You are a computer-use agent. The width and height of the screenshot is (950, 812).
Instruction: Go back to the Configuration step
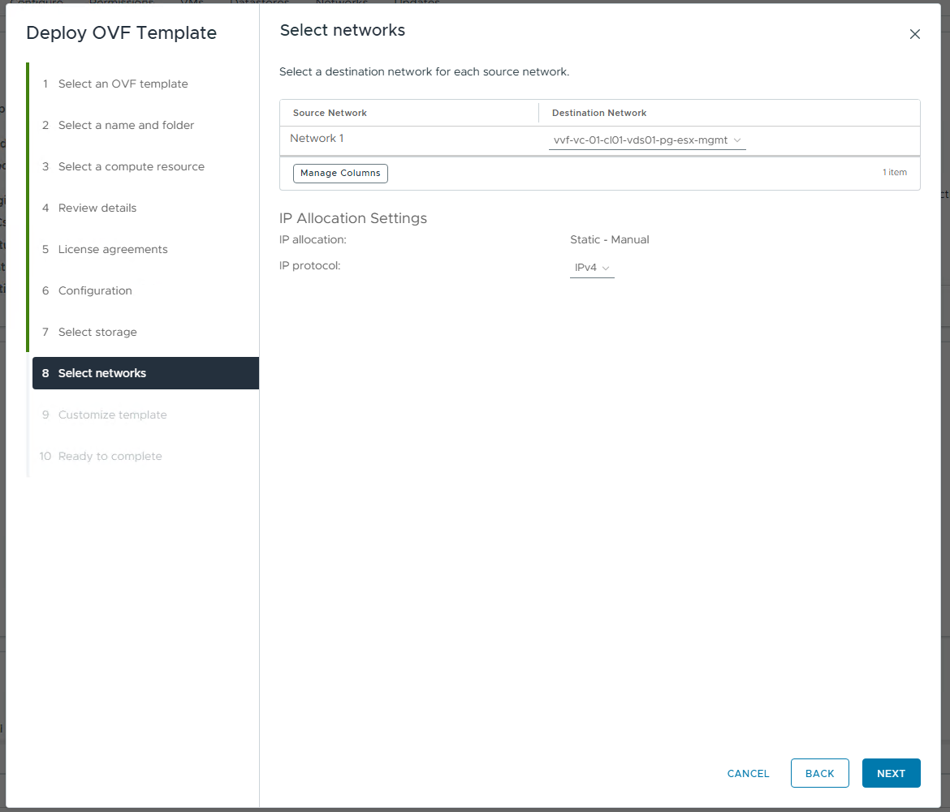pos(95,290)
